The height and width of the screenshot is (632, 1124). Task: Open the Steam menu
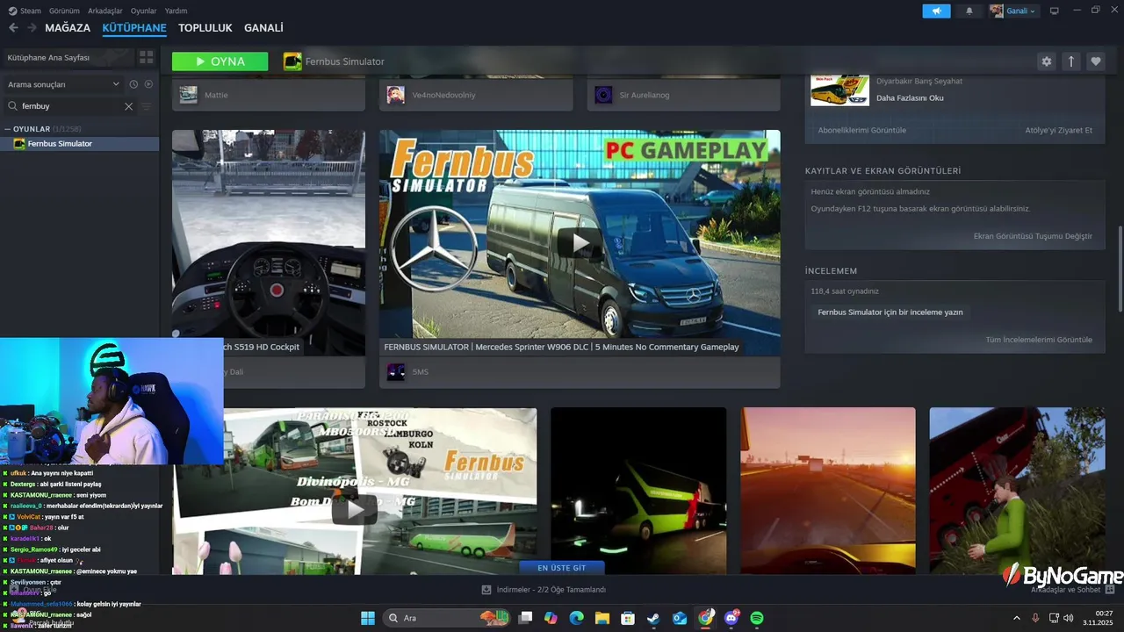click(25, 11)
